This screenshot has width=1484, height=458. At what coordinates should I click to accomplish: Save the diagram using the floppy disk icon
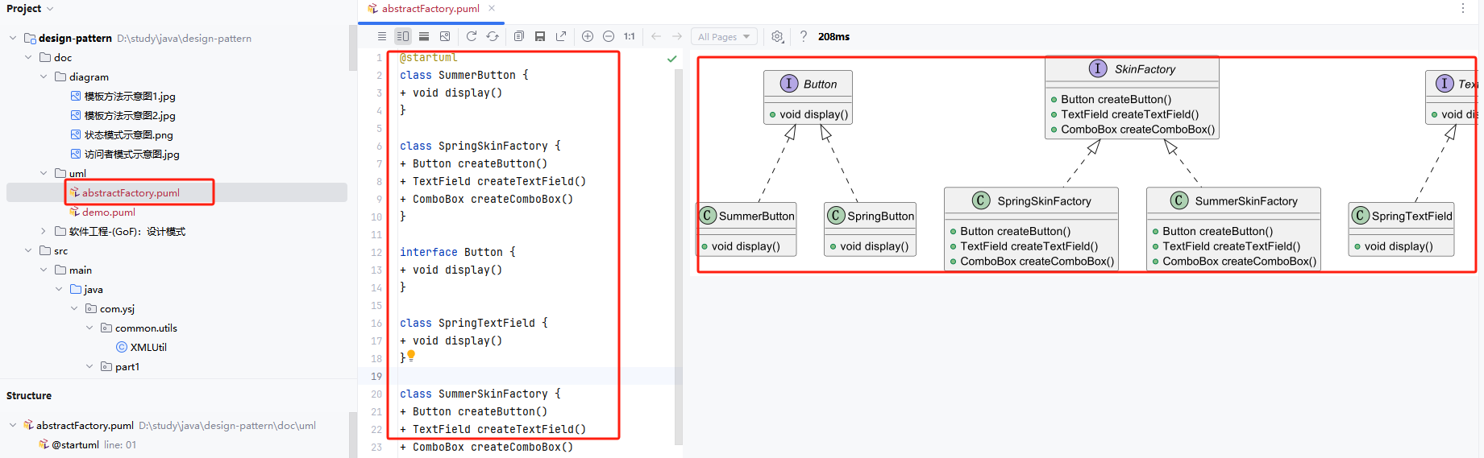540,36
